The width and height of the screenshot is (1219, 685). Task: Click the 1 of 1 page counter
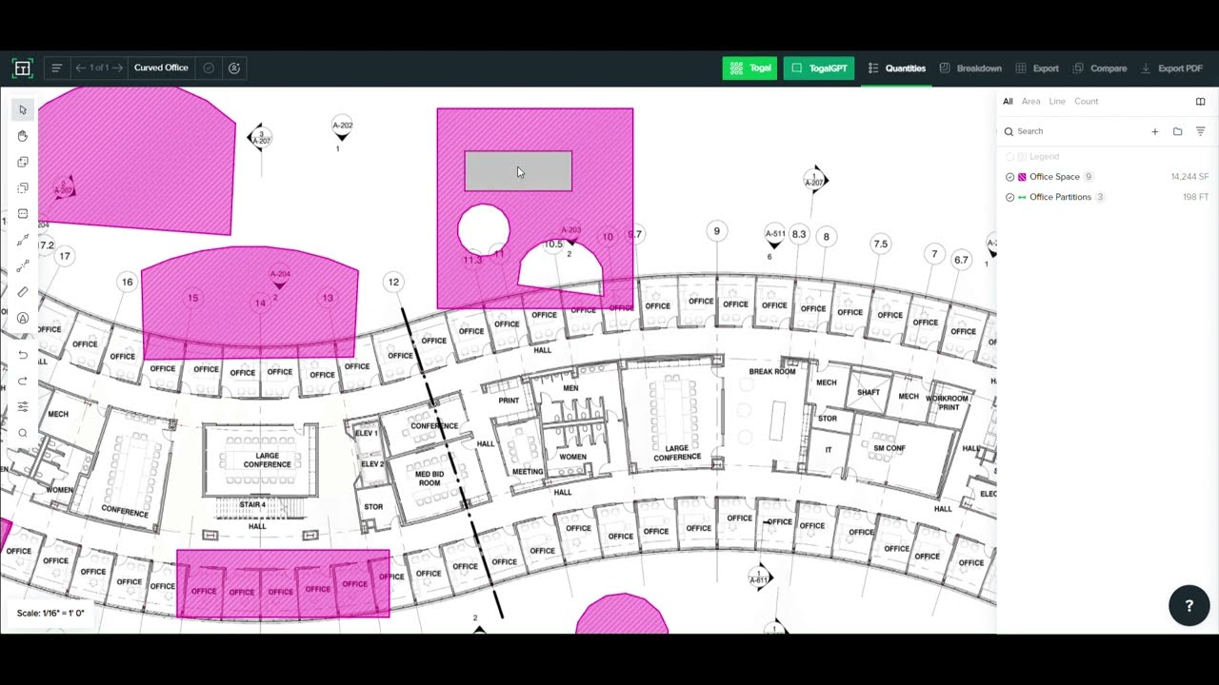(99, 68)
